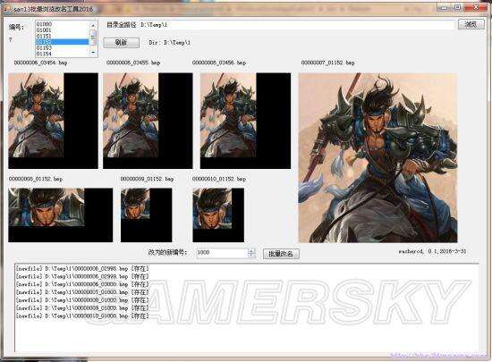492x362 pixels.
Task: Click the 00000006_03454.bmp filename label
Action: coord(40,63)
